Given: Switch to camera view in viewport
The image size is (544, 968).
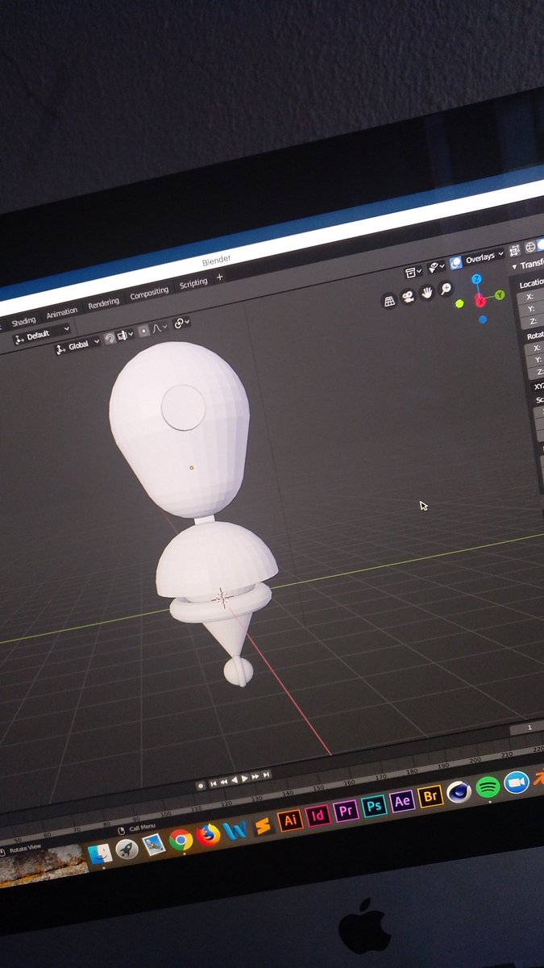Looking at the screenshot, I should click(x=409, y=297).
